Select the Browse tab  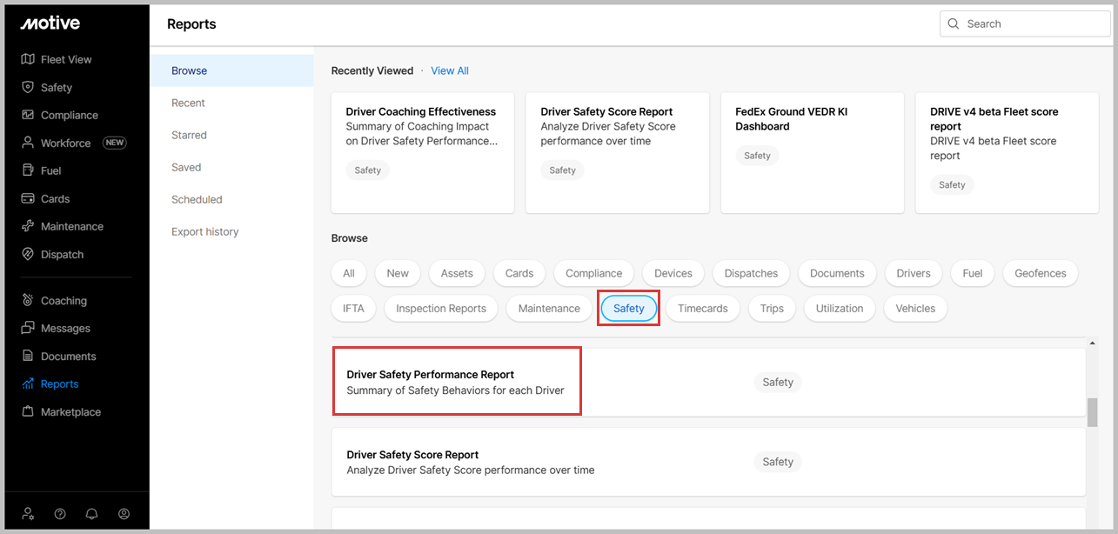(x=231, y=70)
